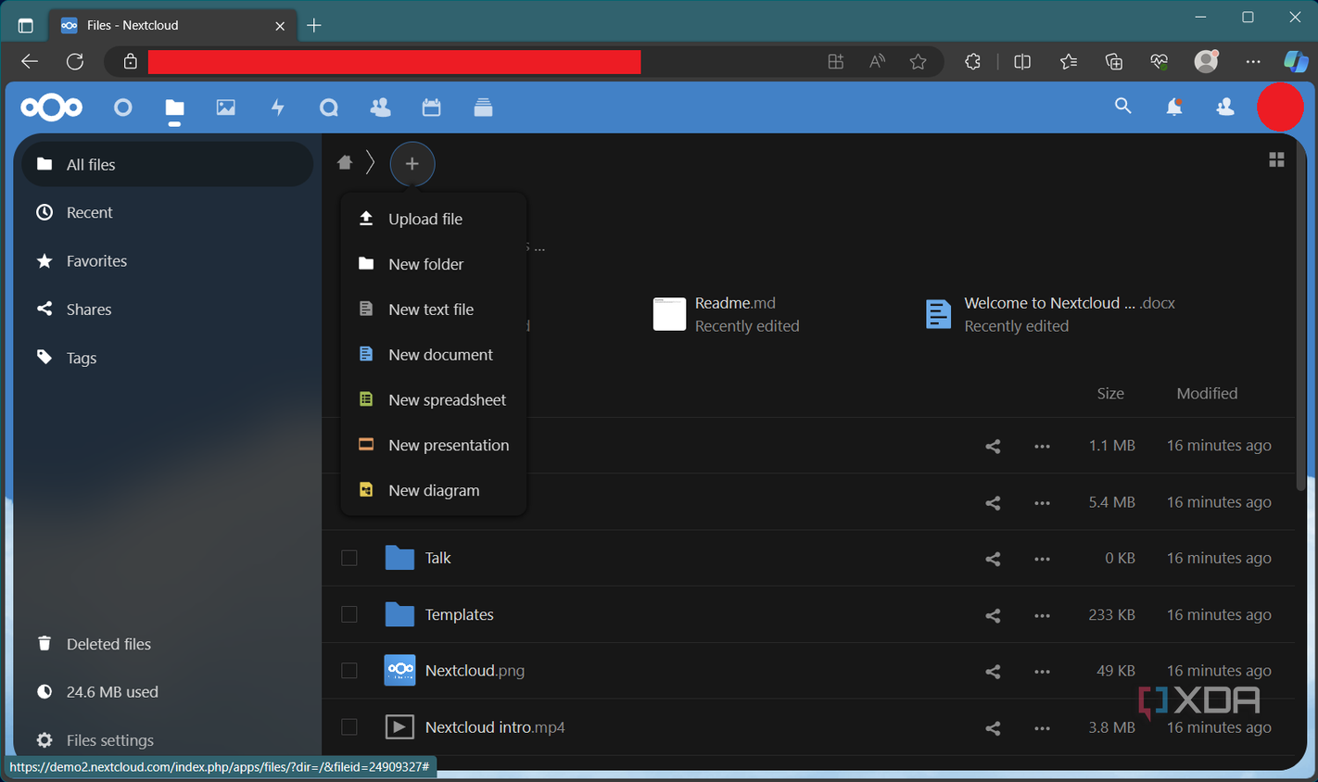
Task: Open actions menu for the 1.1 MB item
Action: click(x=1042, y=446)
